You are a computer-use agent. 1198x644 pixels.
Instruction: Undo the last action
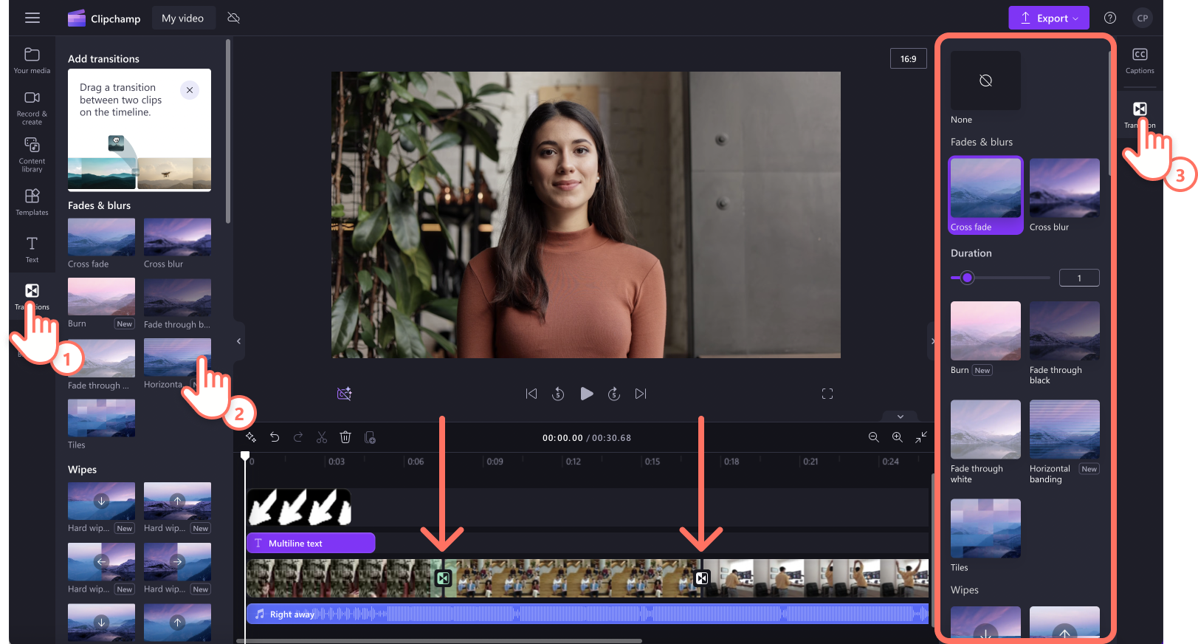pyautogui.click(x=275, y=437)
